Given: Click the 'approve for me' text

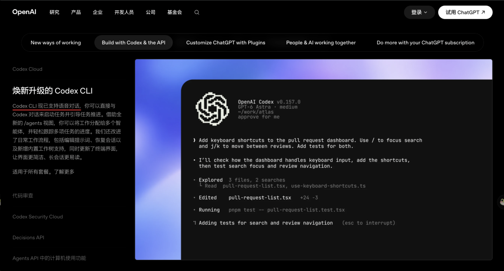Looking at the screenshot, I should click(x=259, y=117).
